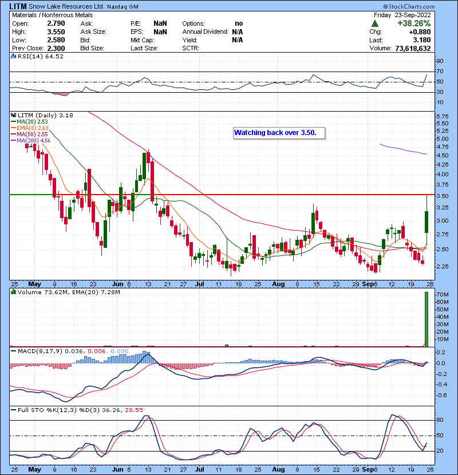The image size is (458, 475).
Task: Click the High value 3.550
Action: point(56,32)
